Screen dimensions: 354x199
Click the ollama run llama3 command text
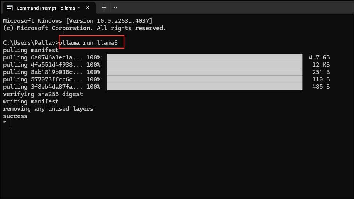click(x=88, y=43)
